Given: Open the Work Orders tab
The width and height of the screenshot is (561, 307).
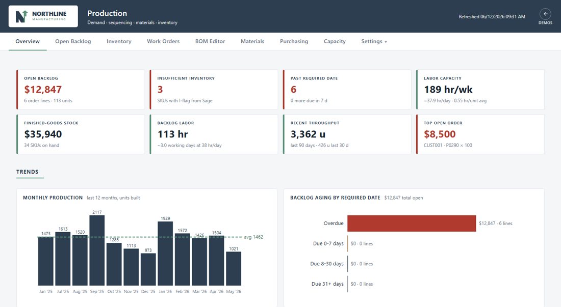Looking at the screenshot, I should click(163, 41).
